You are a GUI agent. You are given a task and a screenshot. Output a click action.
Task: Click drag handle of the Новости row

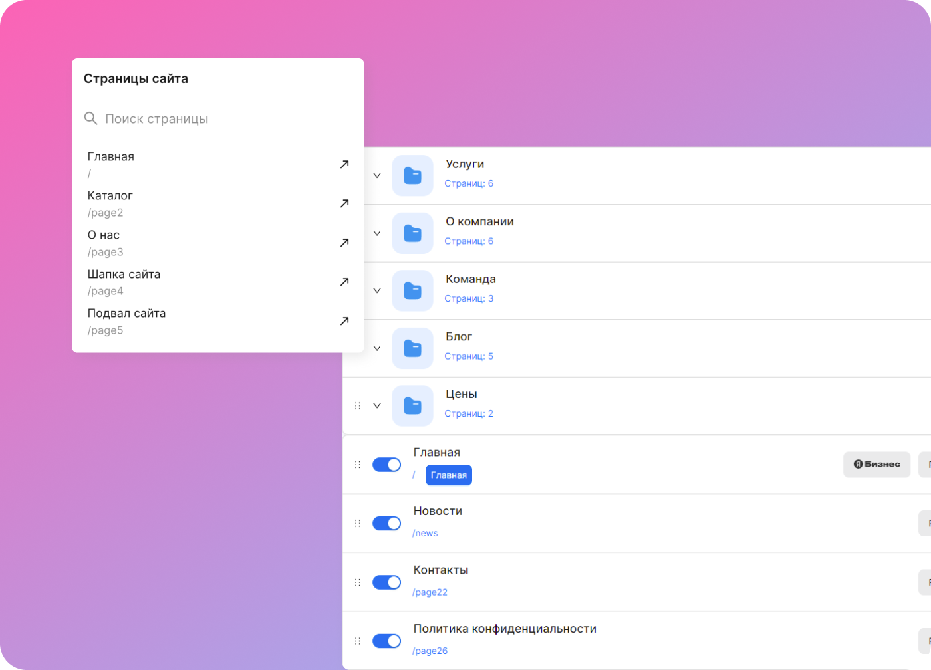(358, 524)
